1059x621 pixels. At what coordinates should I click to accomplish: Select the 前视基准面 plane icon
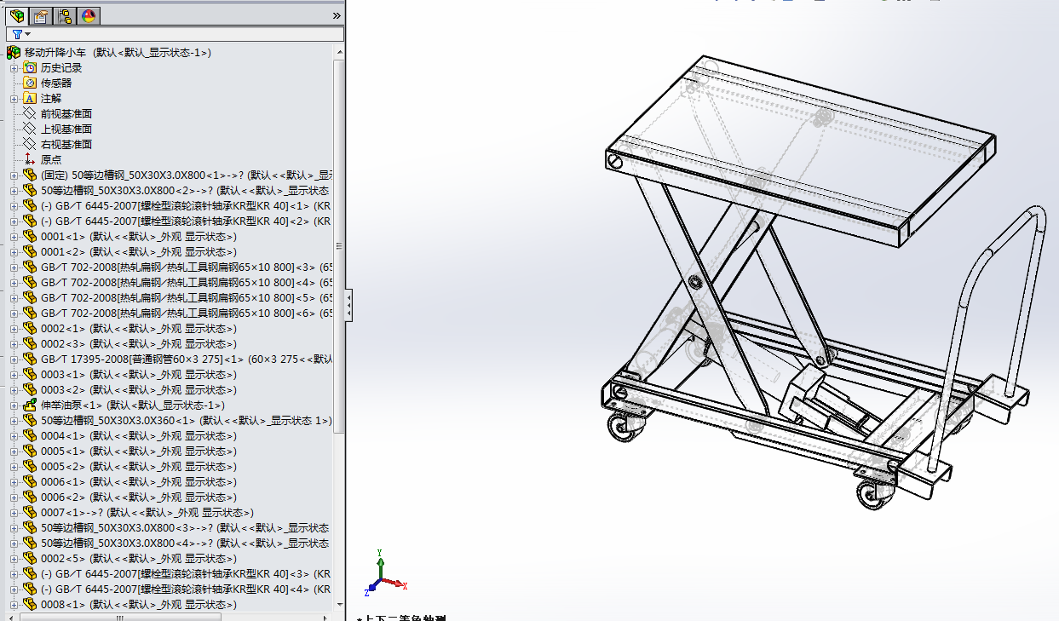pos(30,114)
